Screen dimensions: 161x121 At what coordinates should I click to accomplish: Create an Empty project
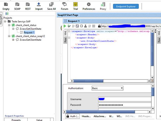click(6, 6)
